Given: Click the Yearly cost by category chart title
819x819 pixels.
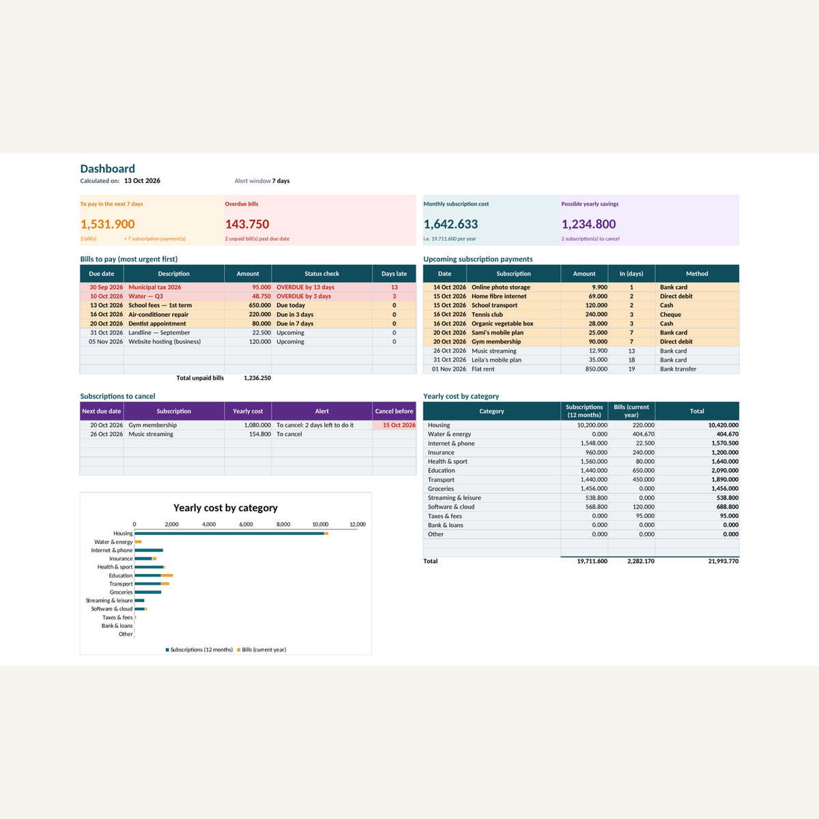Looking at the screenshot, I should tap(225, 508).
